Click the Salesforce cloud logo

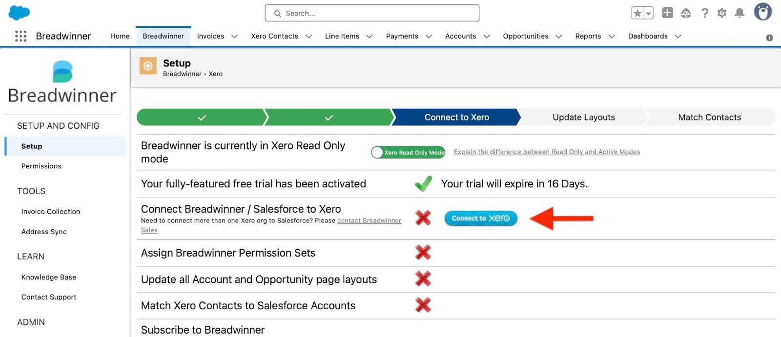(x=19, y=13)
